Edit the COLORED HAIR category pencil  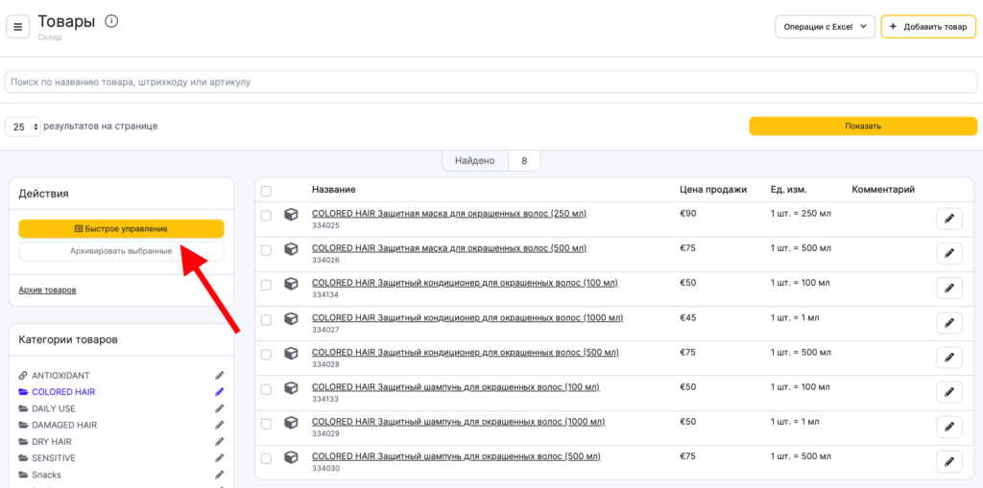tap(220, 391)
